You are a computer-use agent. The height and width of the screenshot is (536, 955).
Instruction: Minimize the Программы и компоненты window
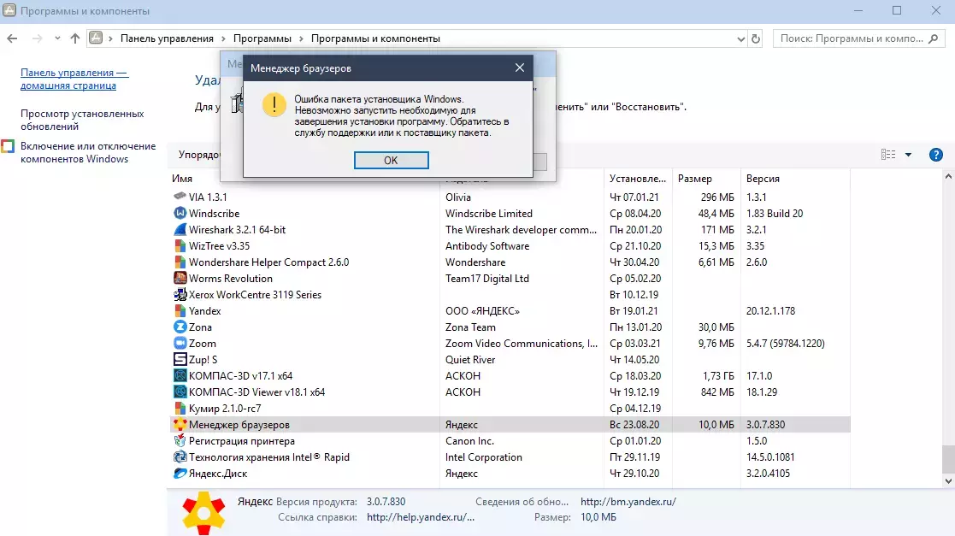click(858, 10)
